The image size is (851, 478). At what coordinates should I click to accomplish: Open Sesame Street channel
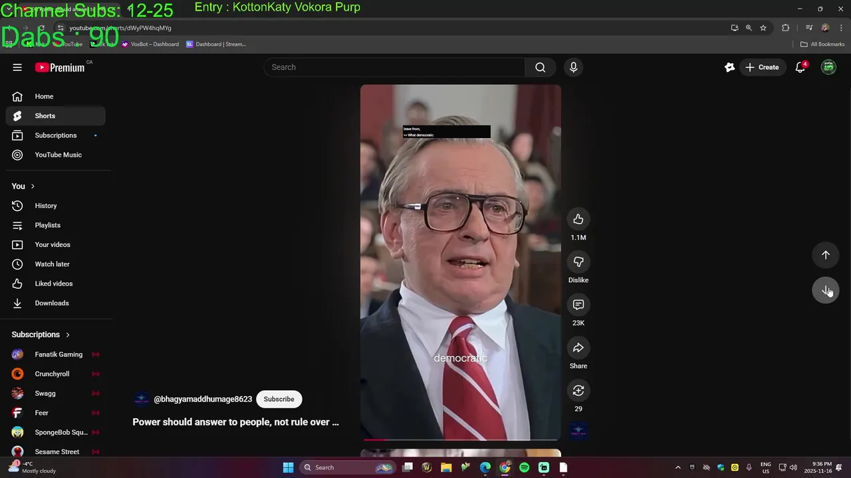coord(56,451)
